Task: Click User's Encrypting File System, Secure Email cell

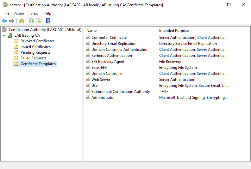Action: tap(193, 86)
